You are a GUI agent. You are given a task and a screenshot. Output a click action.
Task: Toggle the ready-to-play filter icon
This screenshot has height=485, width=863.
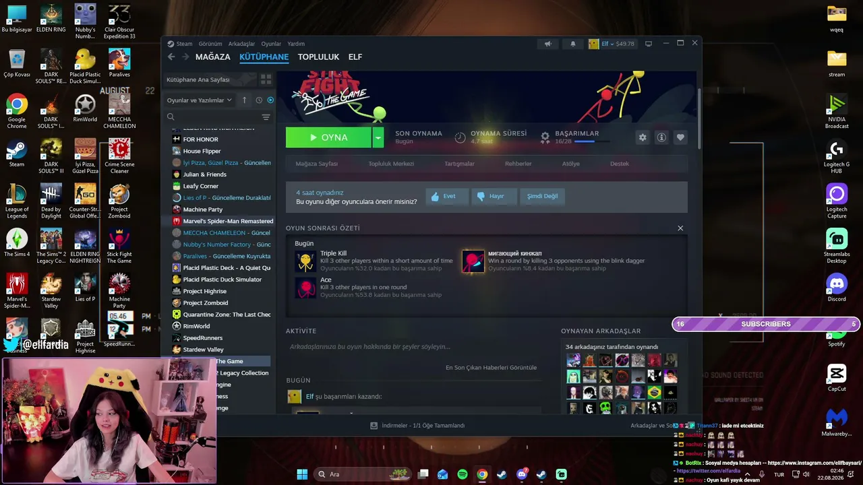[x=270, y=100]
